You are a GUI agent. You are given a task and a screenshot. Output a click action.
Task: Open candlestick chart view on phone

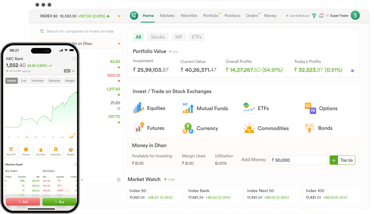[x=72, y=137]
